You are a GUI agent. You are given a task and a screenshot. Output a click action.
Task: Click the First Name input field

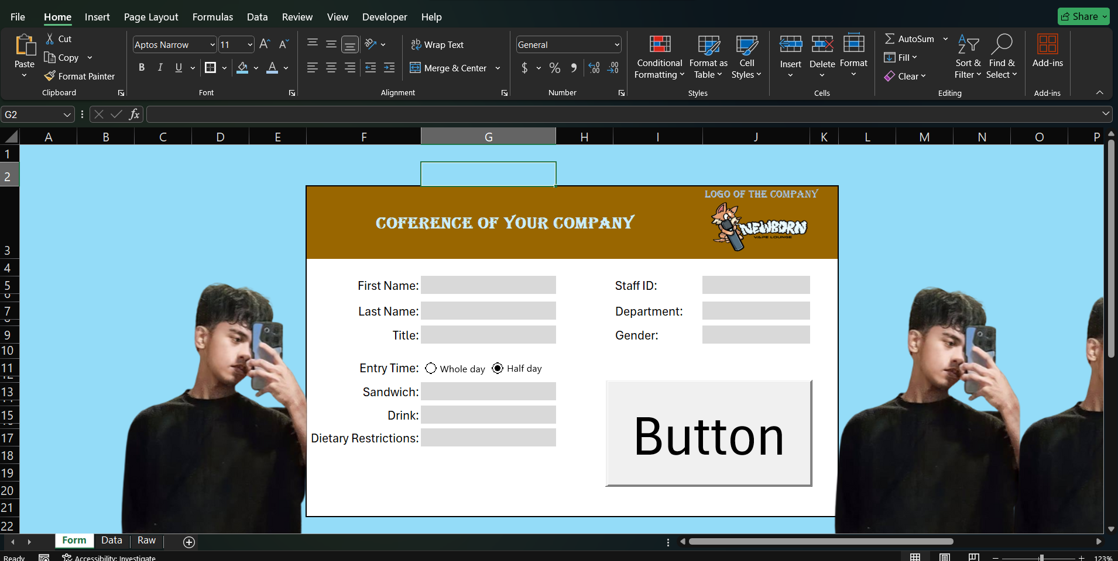tap(488, 285)
